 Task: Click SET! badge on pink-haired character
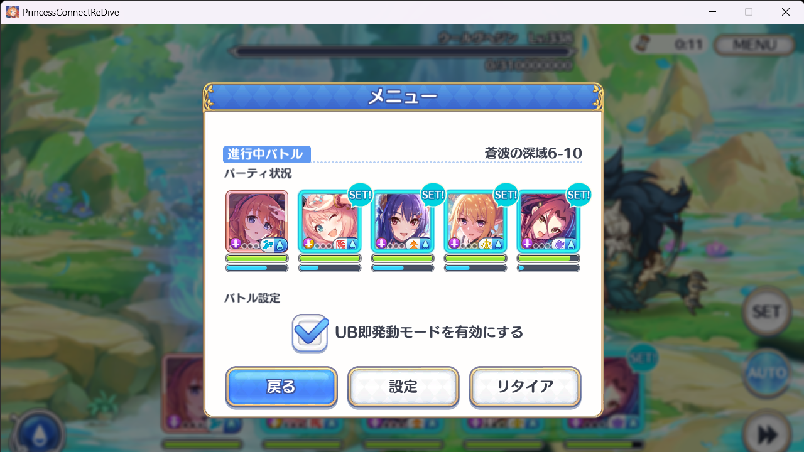tap(360, 195)
